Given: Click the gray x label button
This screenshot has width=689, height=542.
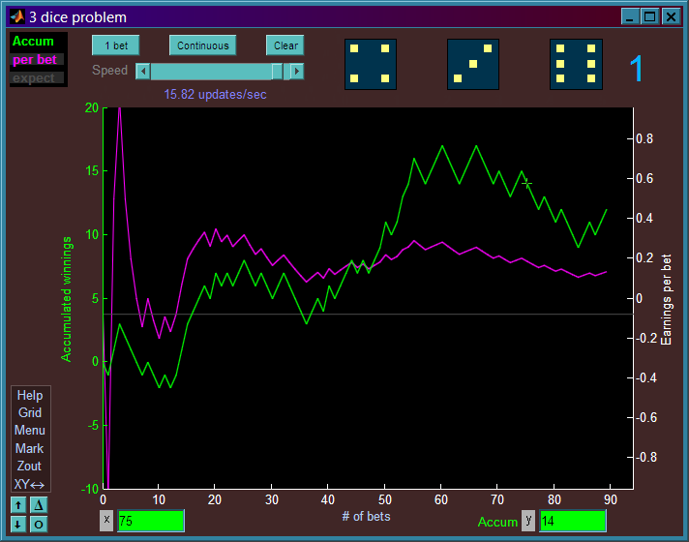Looking at the screenshot, I should point(106,521).
